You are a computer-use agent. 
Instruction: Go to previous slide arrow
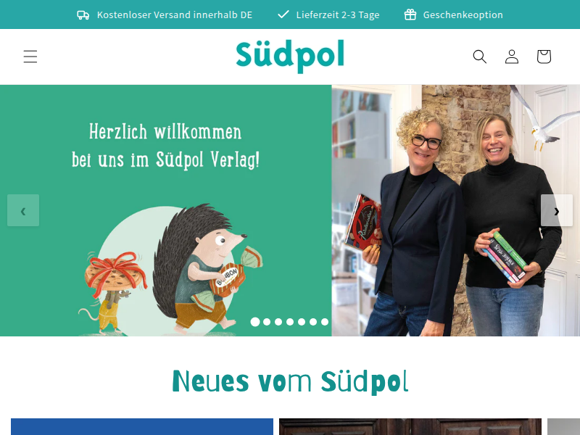pyautogui.click(x=23, y=210)
